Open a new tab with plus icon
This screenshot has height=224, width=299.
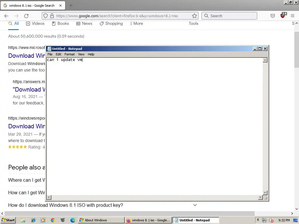tap(71, 6)
